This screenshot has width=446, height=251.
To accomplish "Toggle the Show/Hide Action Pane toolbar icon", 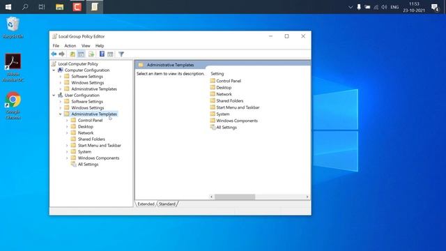I will click(110, 54).
